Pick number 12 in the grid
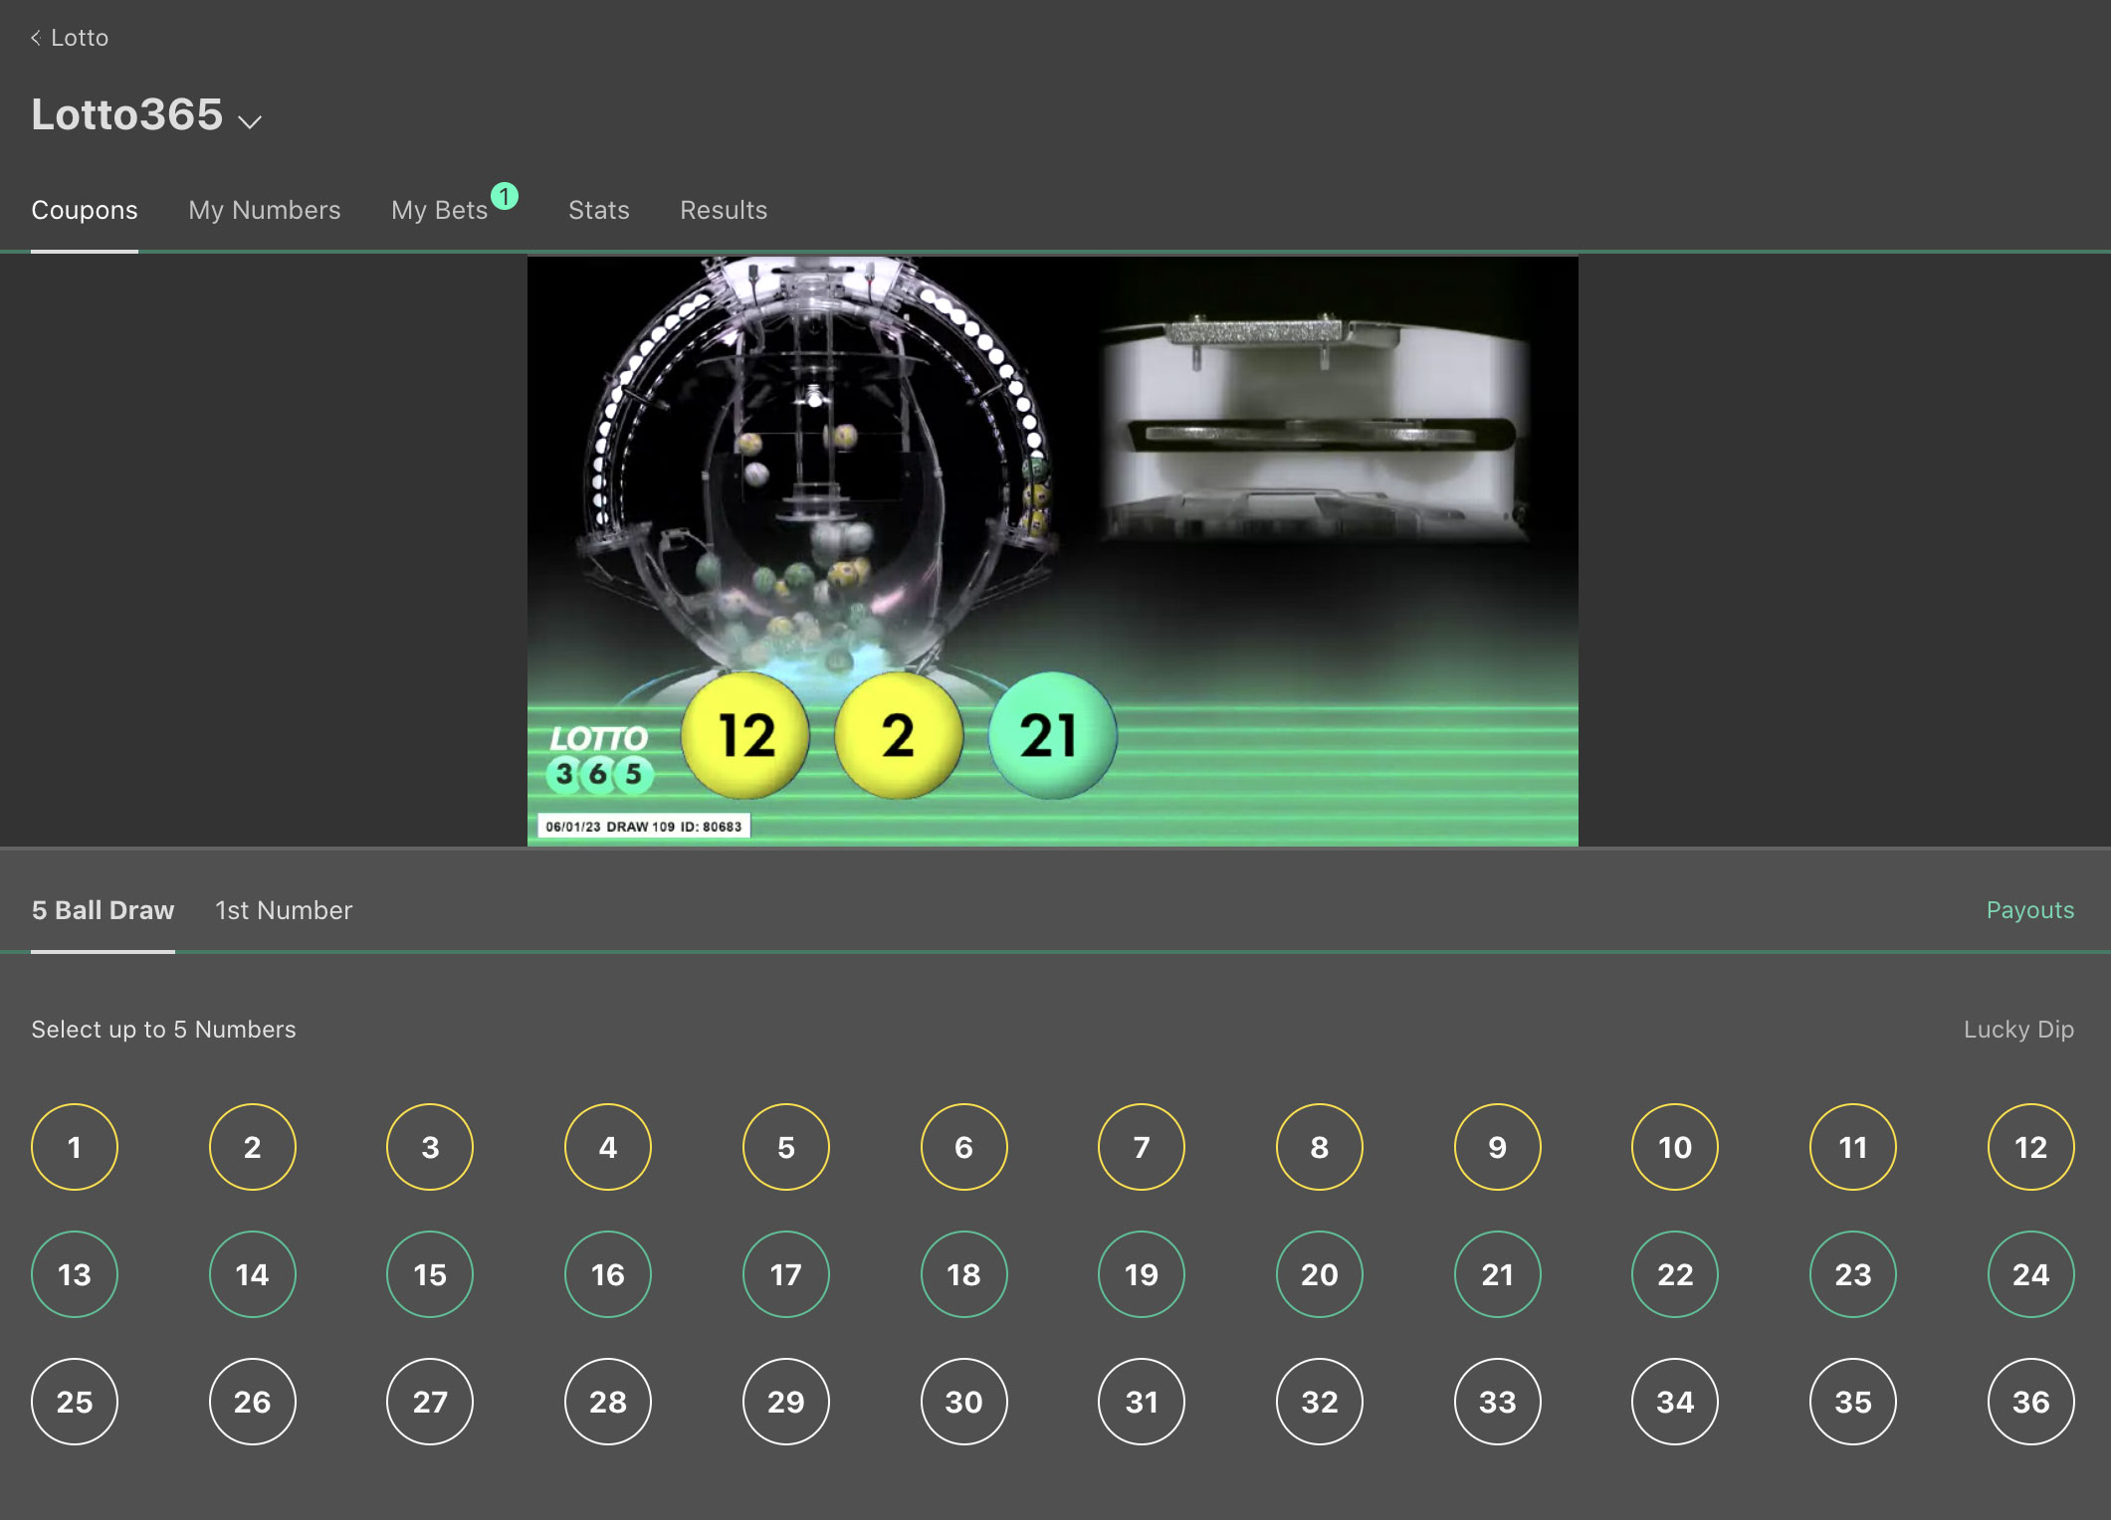The height and width of the screenshot is (1520, 2111). 2030,1147
